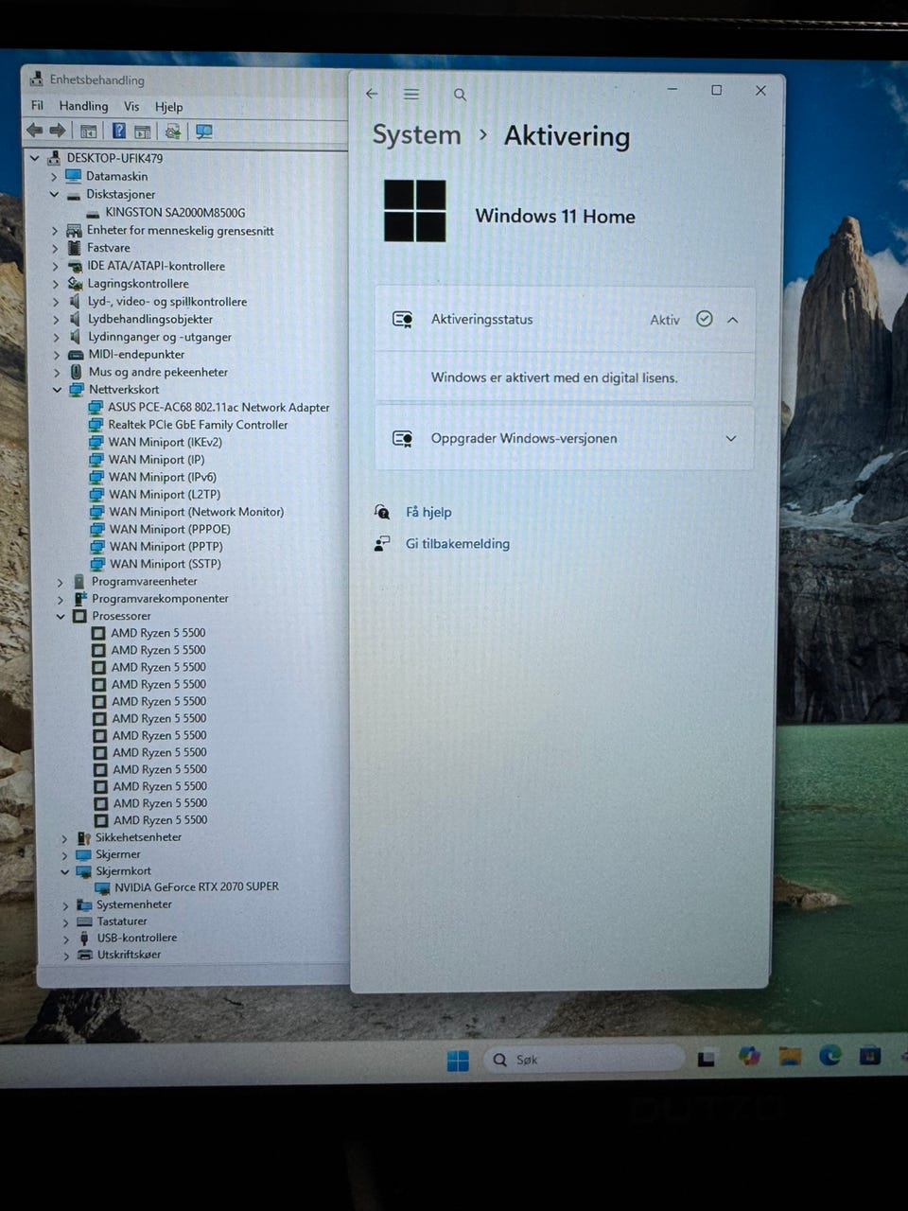Select Mus og andre pekeenheter category
908x1211 pixels.
coord(158,373)
